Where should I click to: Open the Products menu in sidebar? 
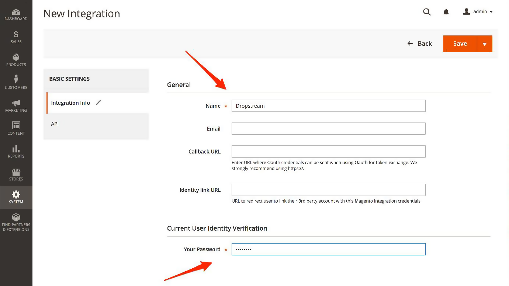pyautogui.click(x=16, y=61)
